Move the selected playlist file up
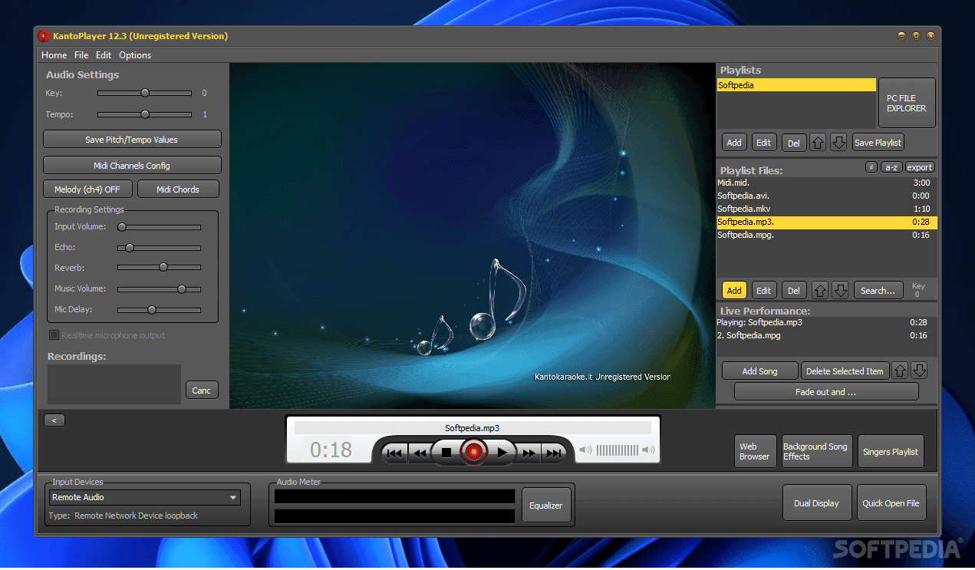Image resolution: width=975 pixels, height=570 pixels. click(x=820, y=291)
